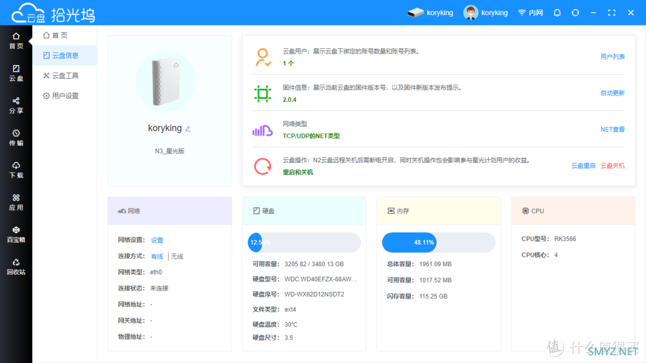646x363 pixels.
Task: Open the 百宝箱 toolbox sidebar section
Action: pyautogui.click(x=16, y=234)
